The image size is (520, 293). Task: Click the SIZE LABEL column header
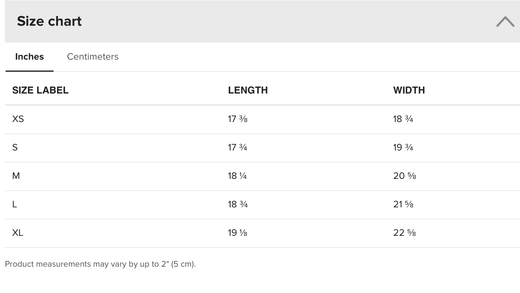[40, 90]
